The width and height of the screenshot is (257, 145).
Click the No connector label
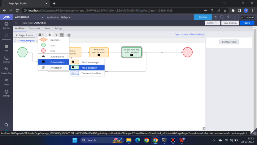click(x=162, y=52)
